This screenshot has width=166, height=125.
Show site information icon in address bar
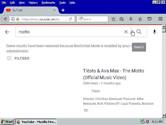(13, 19)
